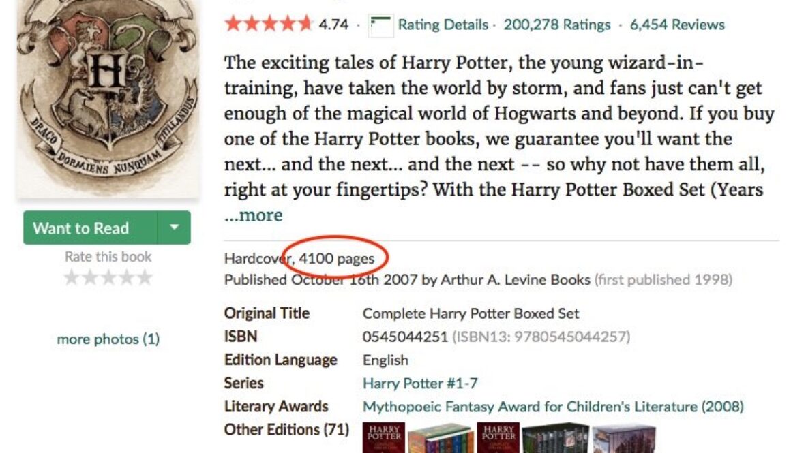Screen dimensions: 791x453
Task: View the 6,454 Reviews link
Action: point(677,25)
